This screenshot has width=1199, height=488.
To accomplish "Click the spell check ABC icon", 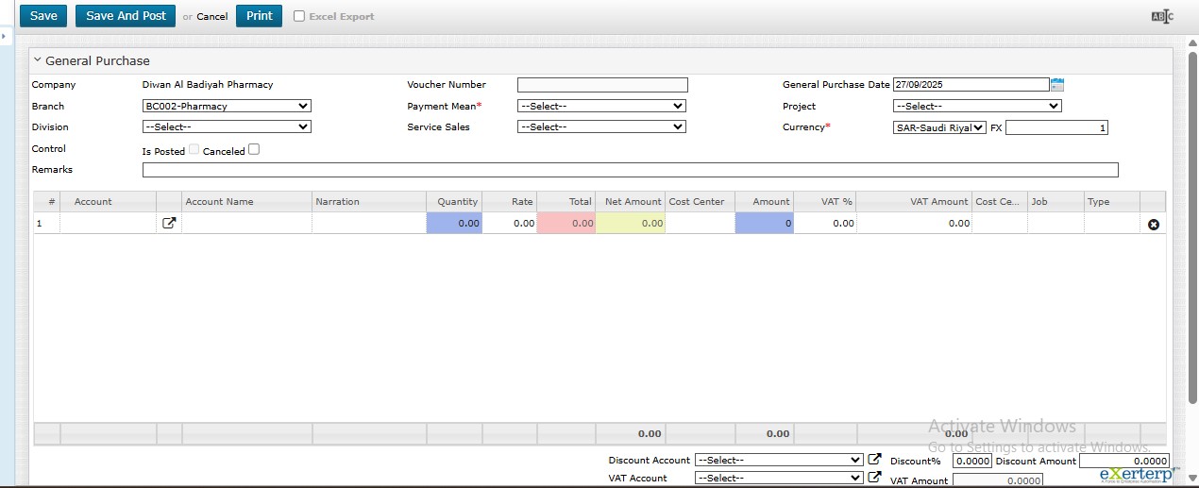I will click(x=1161, y=16).
